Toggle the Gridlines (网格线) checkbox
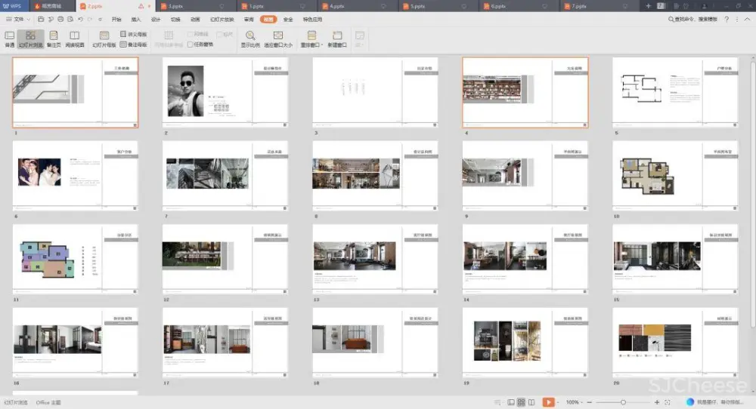Image resolution: width=756 pixels, height=409 pixels. [191, 35]
